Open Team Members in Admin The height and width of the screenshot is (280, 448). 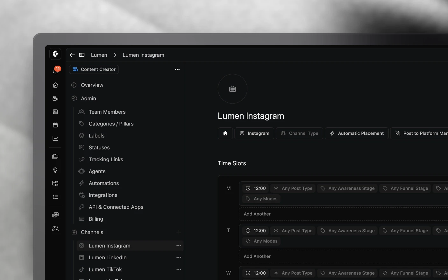tap(107, 112)
